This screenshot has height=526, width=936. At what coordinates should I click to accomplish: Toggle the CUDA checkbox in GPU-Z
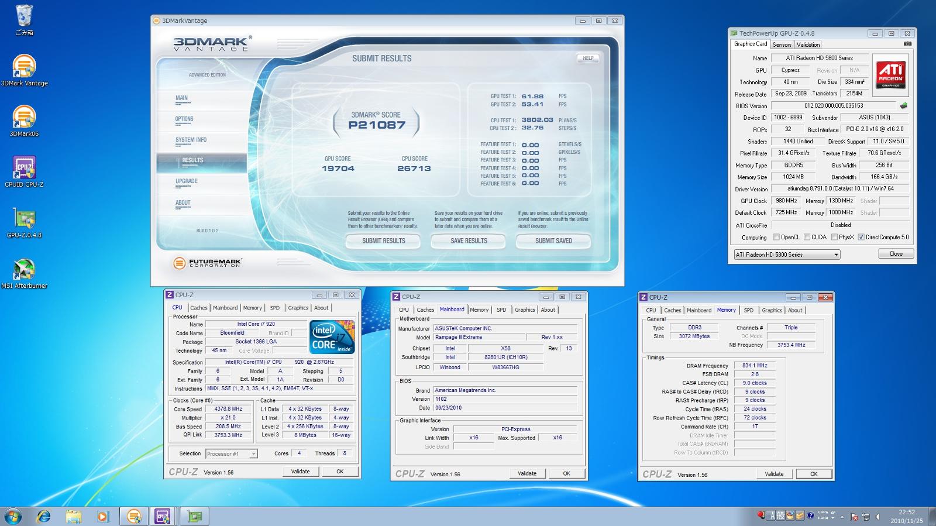807,238
